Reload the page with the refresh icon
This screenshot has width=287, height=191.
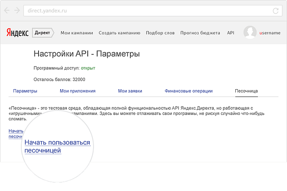(x=276, y=10)
